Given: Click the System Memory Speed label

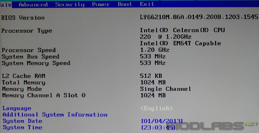Looking at the screenshot, I should click(36, 63).
